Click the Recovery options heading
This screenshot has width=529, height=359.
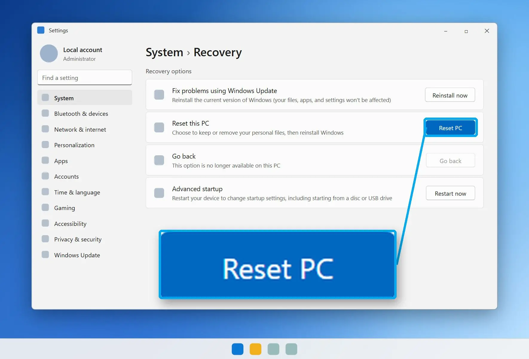pyautogui.click(x=169, y=71)
